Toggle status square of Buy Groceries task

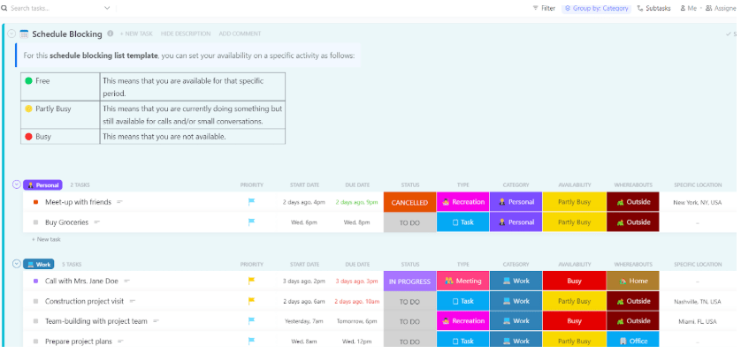(x=35, y=222)
